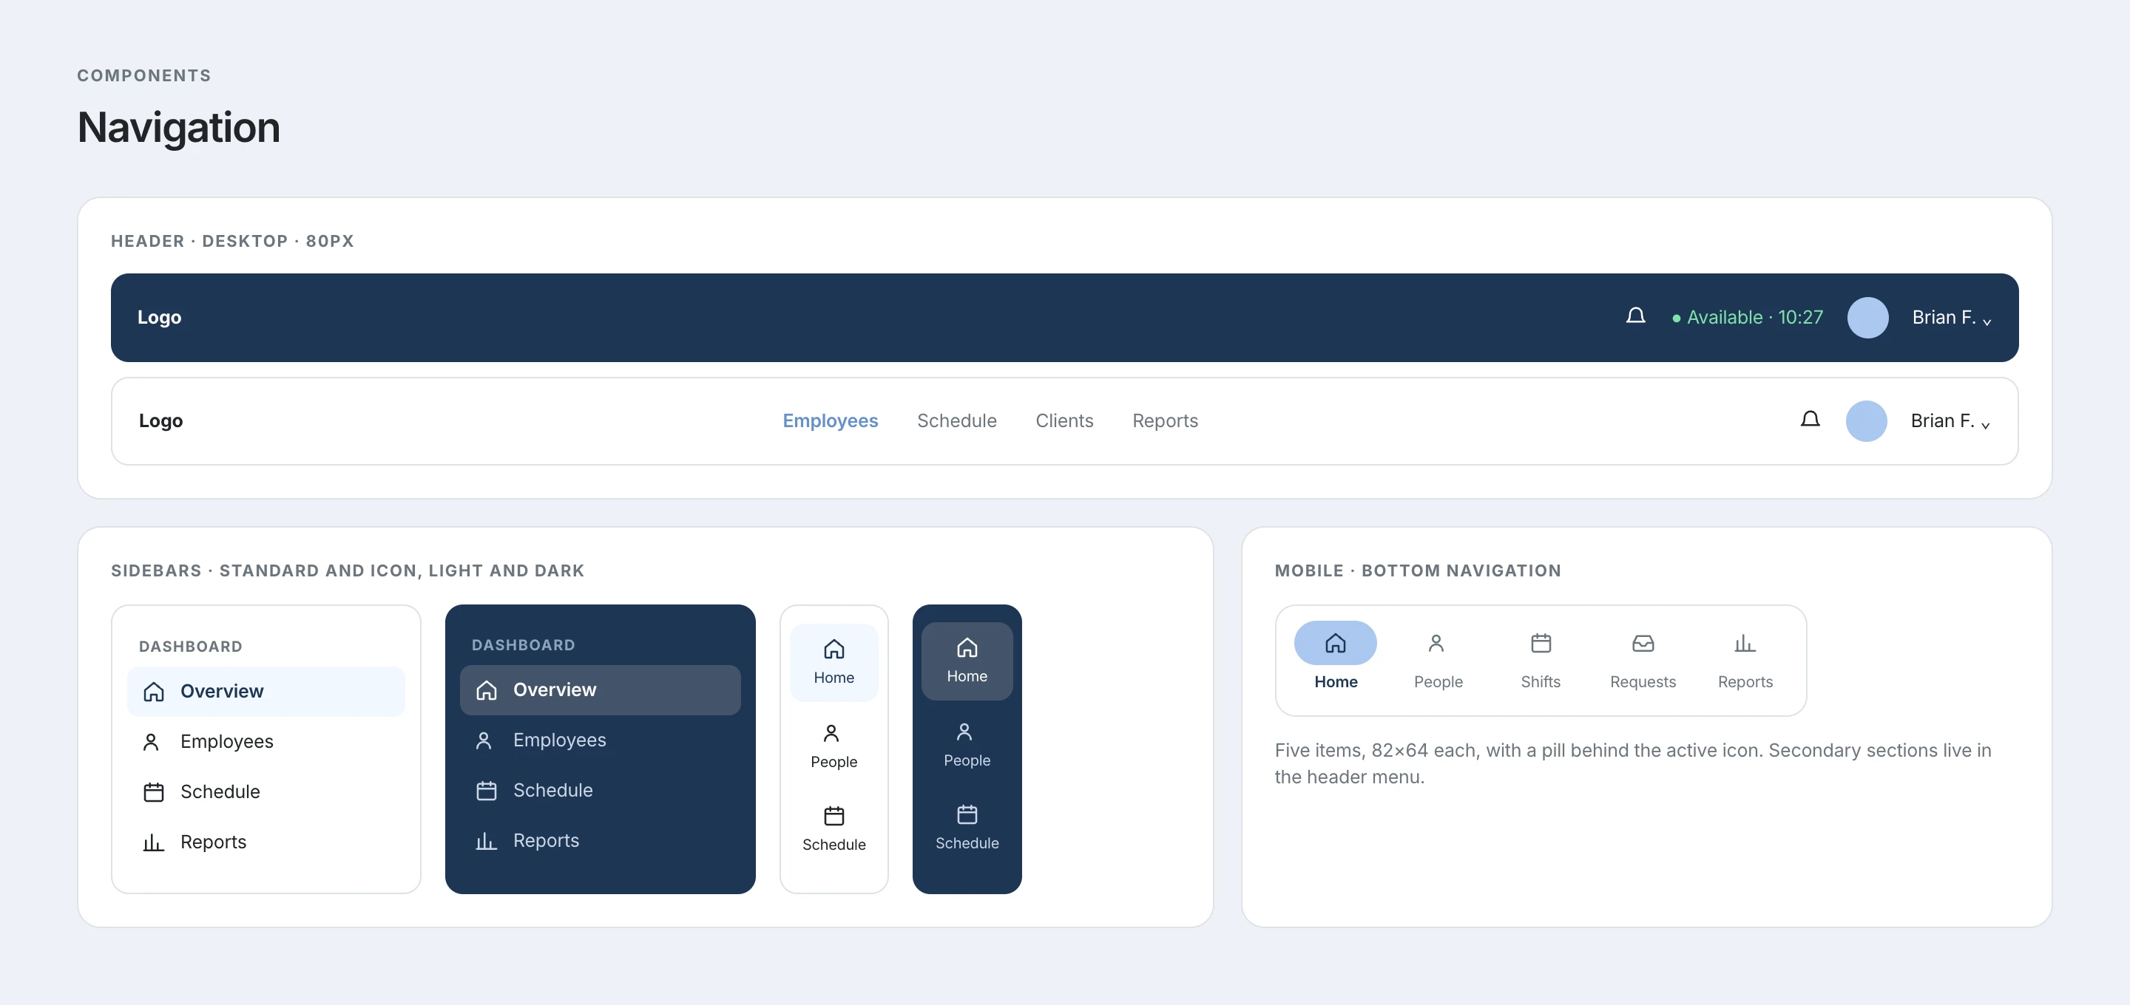Click the calendar icon beside Schedule in the light sidebar
The width and height of the screenshot is (2130, 1005).
[154, 791]
